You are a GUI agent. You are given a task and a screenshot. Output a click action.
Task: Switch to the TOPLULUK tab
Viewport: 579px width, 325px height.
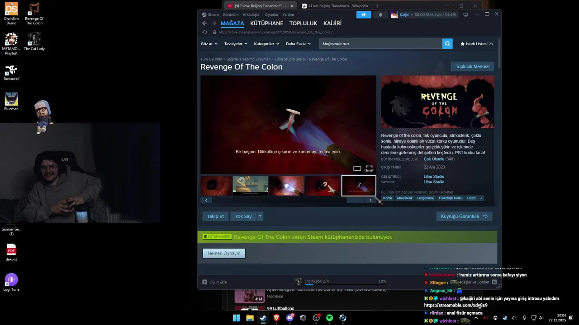[x=303, y=23]
